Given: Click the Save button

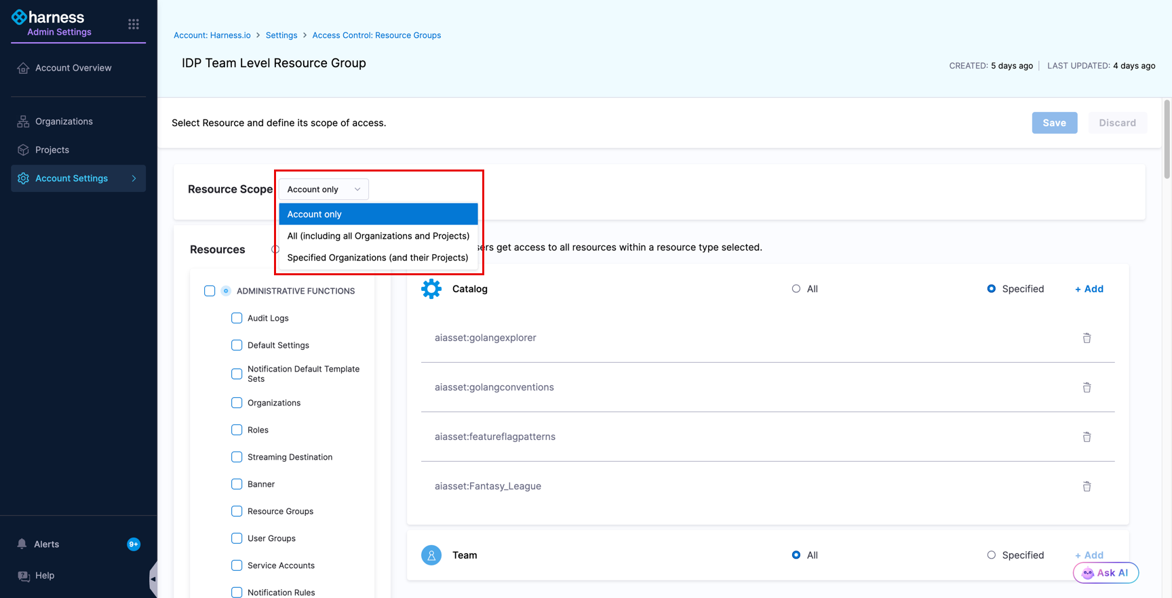Looking at the screenshot, I should 1055,123.
